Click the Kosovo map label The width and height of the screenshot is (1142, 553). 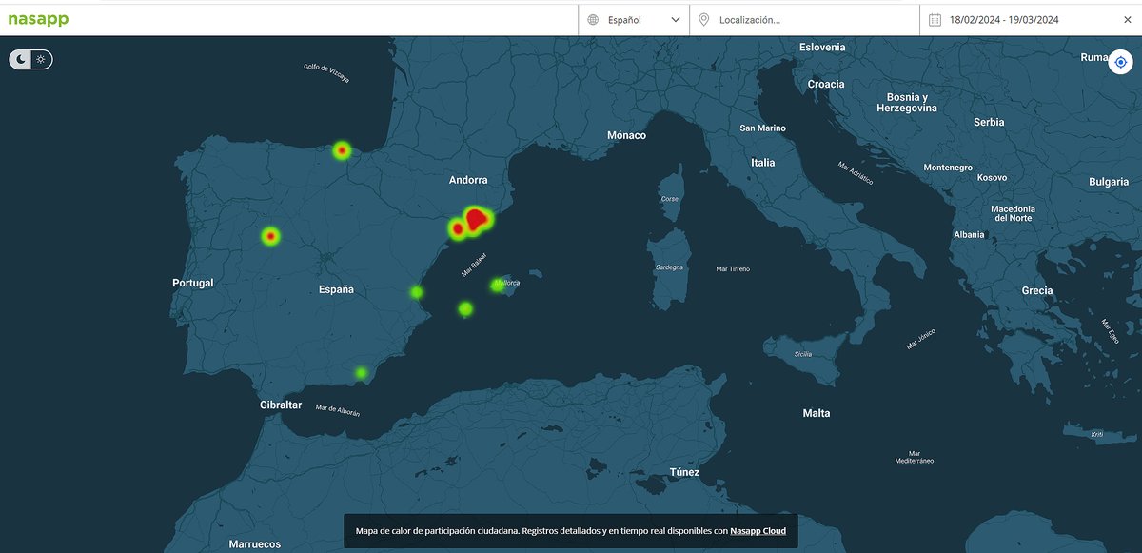click(x=992, y=177)
